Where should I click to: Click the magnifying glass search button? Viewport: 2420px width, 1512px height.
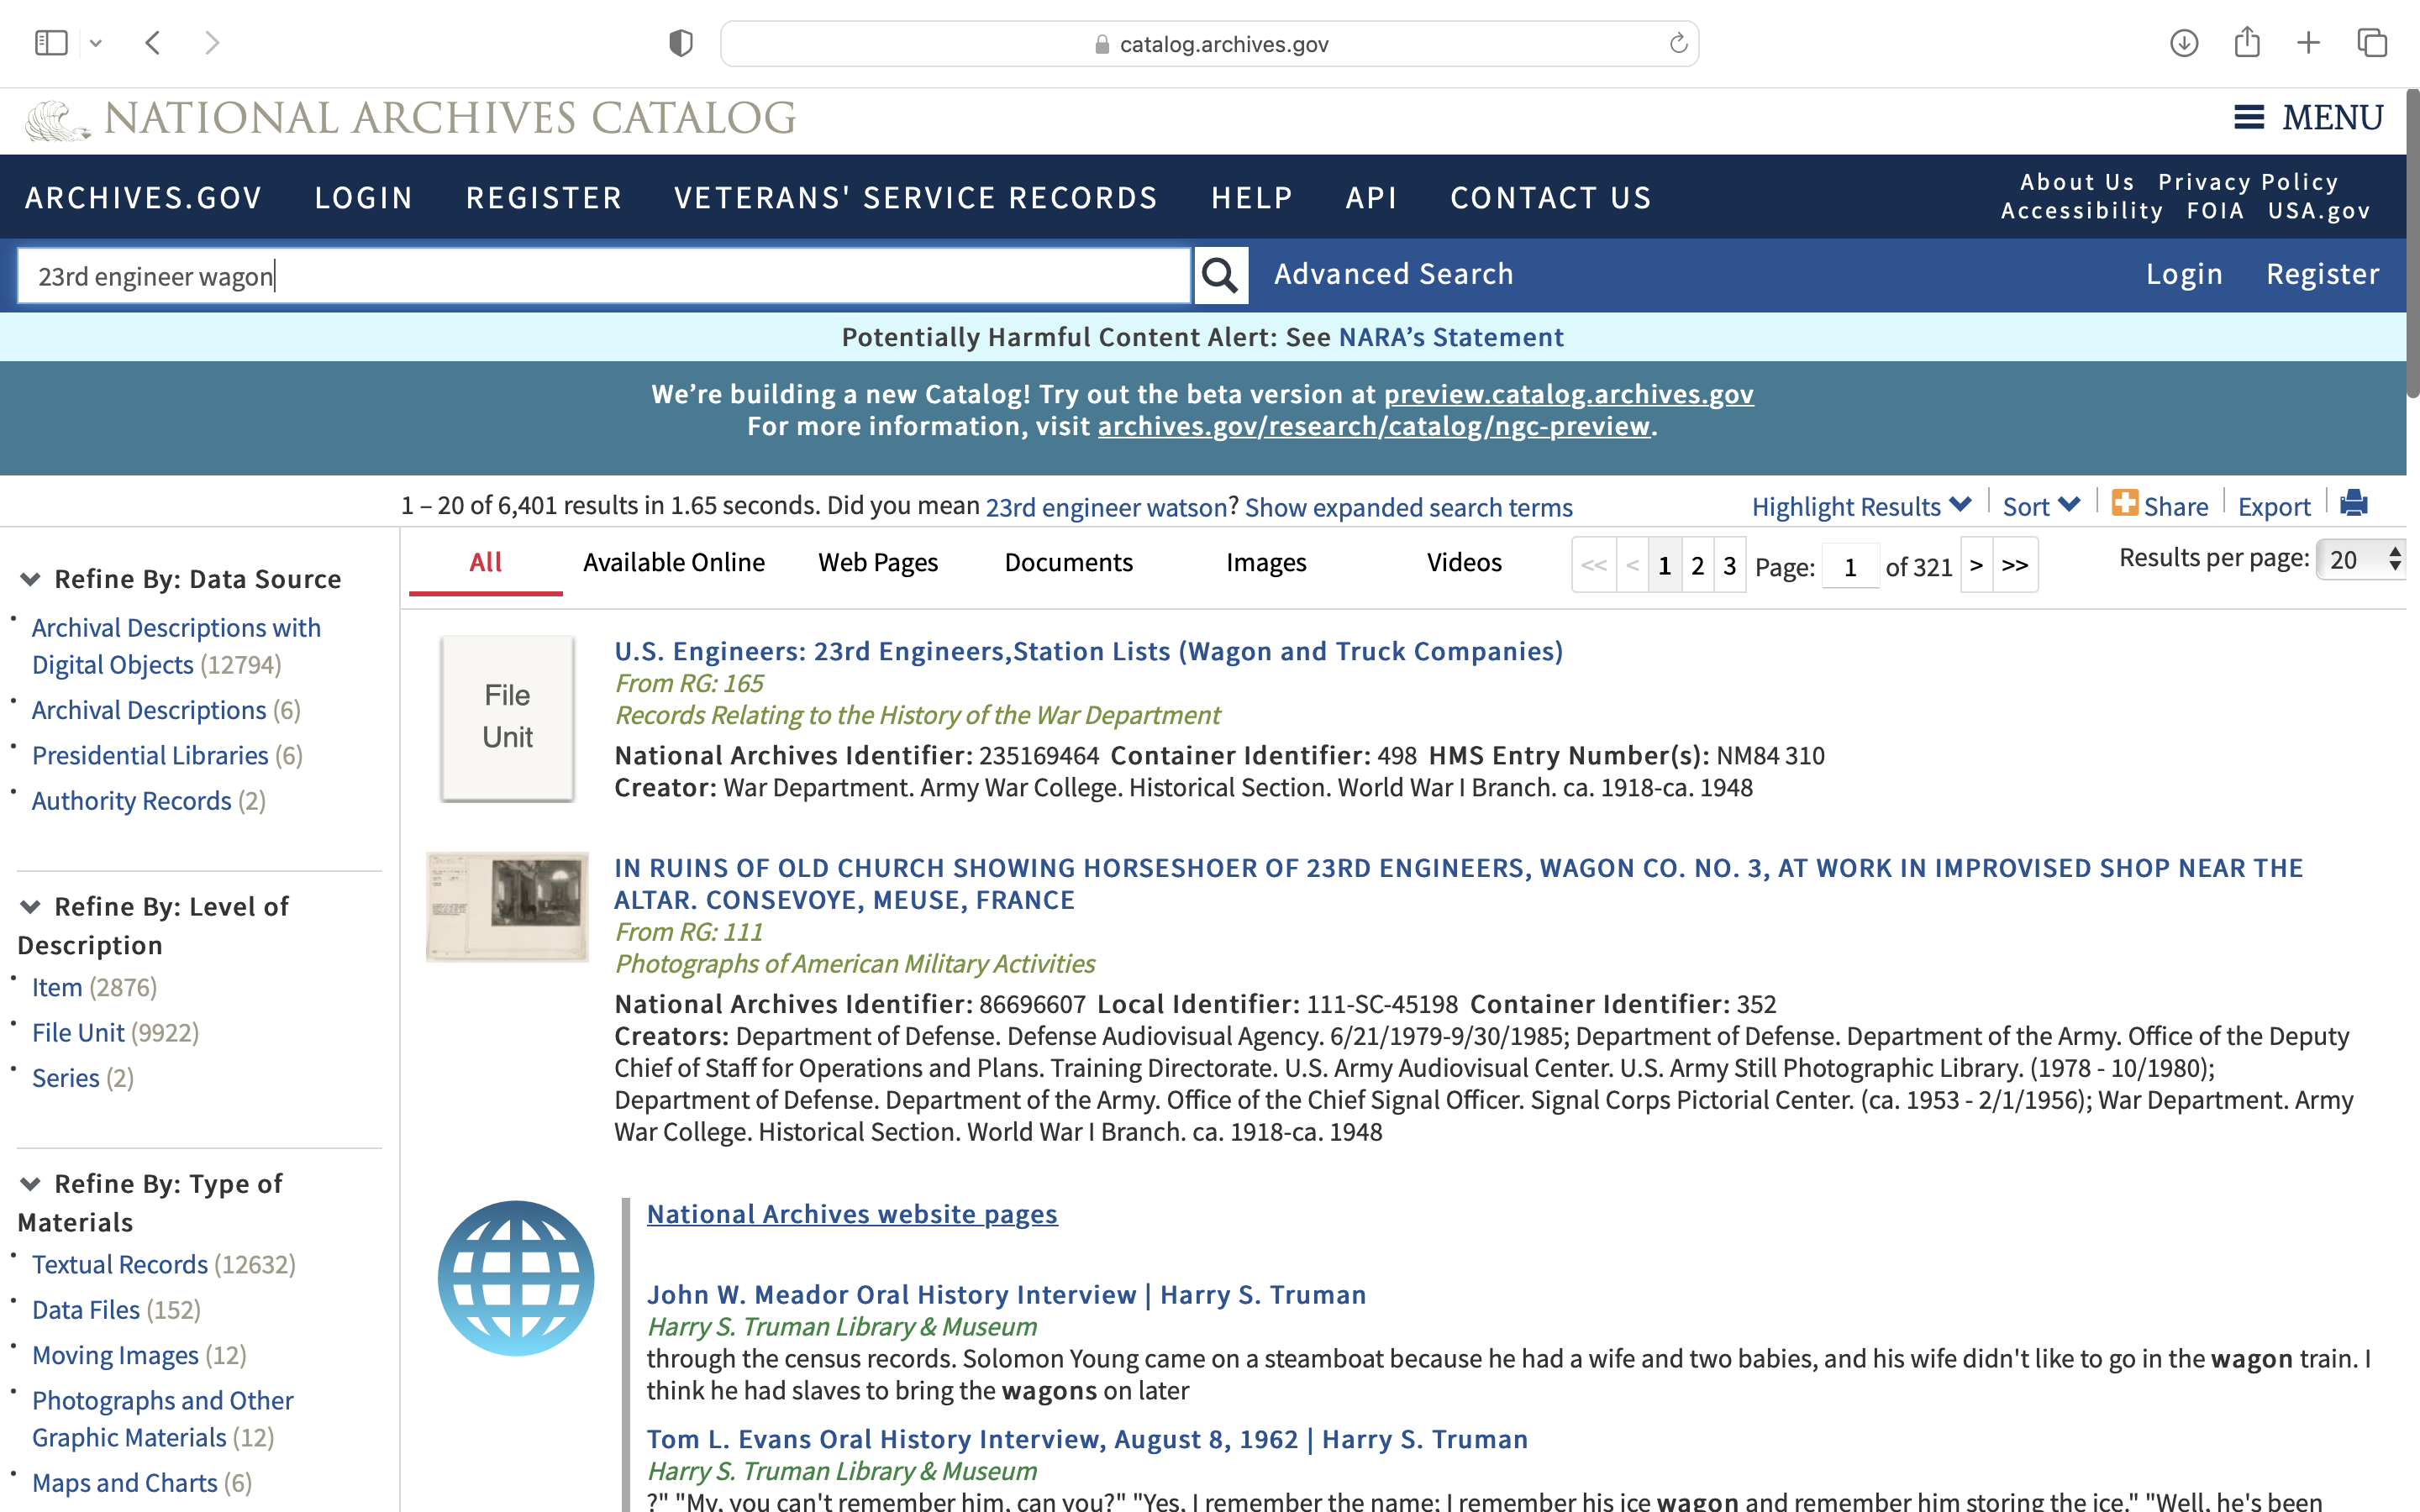[1219, 275]
